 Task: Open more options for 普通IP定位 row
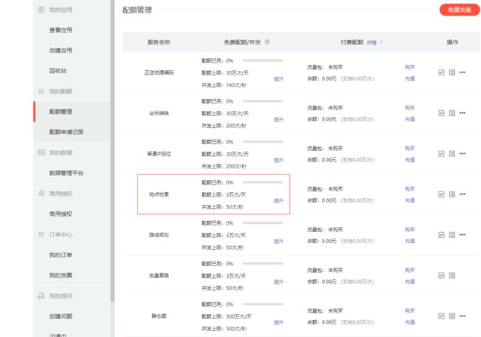click(462, 154)
